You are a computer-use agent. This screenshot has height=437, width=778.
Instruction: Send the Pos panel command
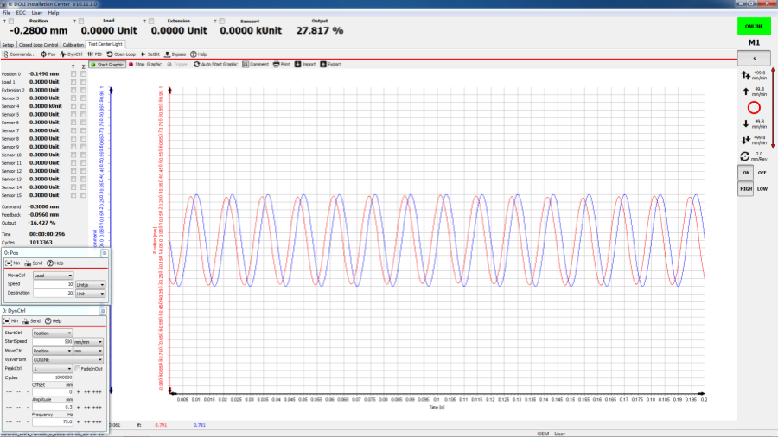click(33, 263)
